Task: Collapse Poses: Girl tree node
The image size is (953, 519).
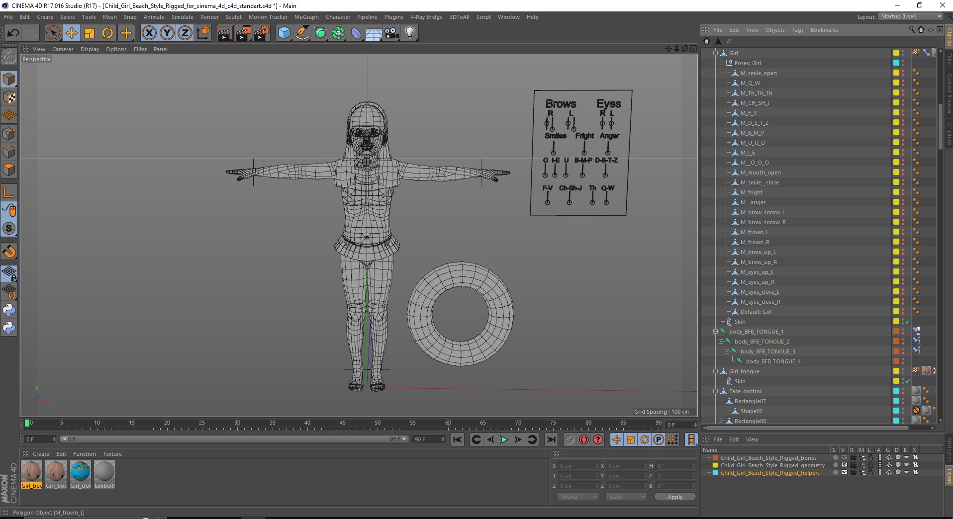Action: click(x=721, y=63)
